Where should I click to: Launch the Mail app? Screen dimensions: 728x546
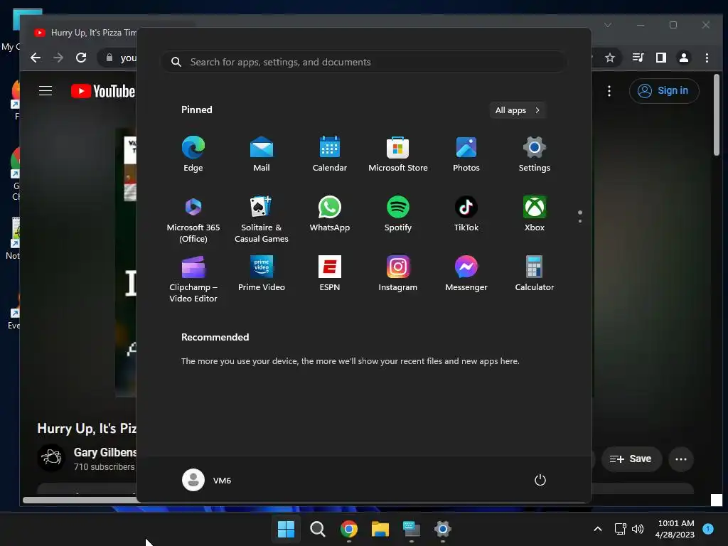tap(262, 154)
